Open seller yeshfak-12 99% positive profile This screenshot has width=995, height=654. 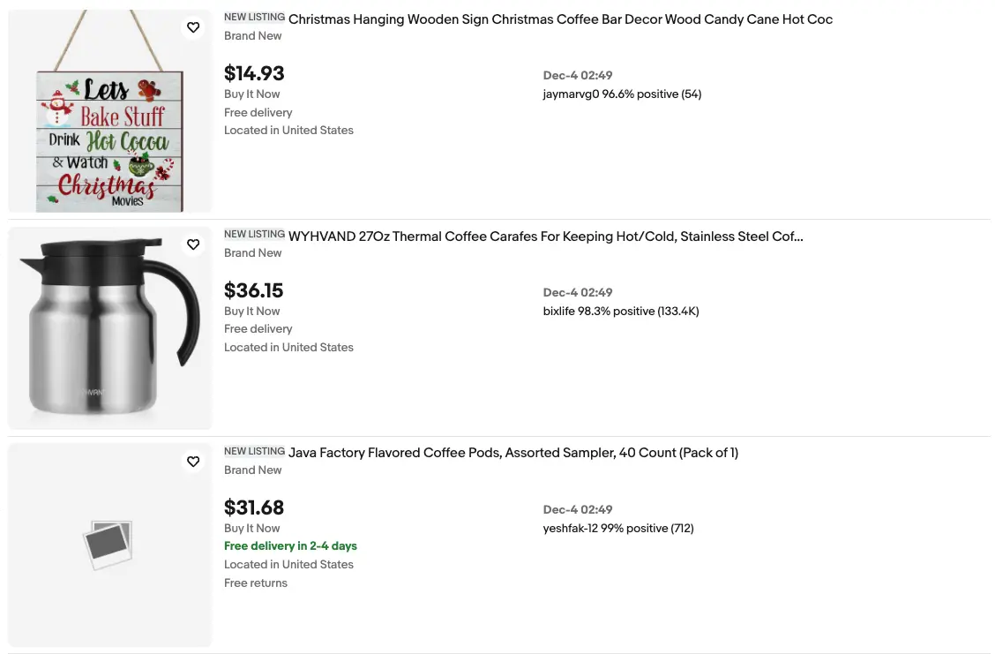618,529
